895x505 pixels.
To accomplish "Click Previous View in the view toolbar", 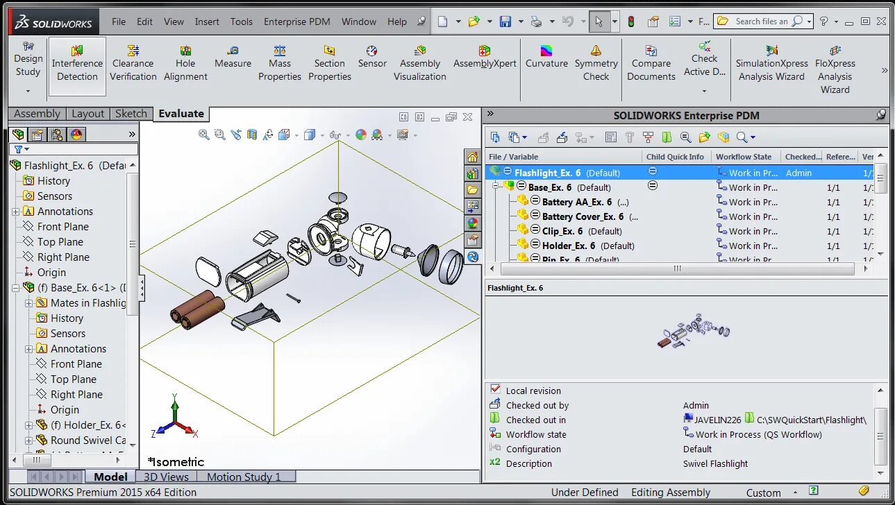I will tap(236, 135).
